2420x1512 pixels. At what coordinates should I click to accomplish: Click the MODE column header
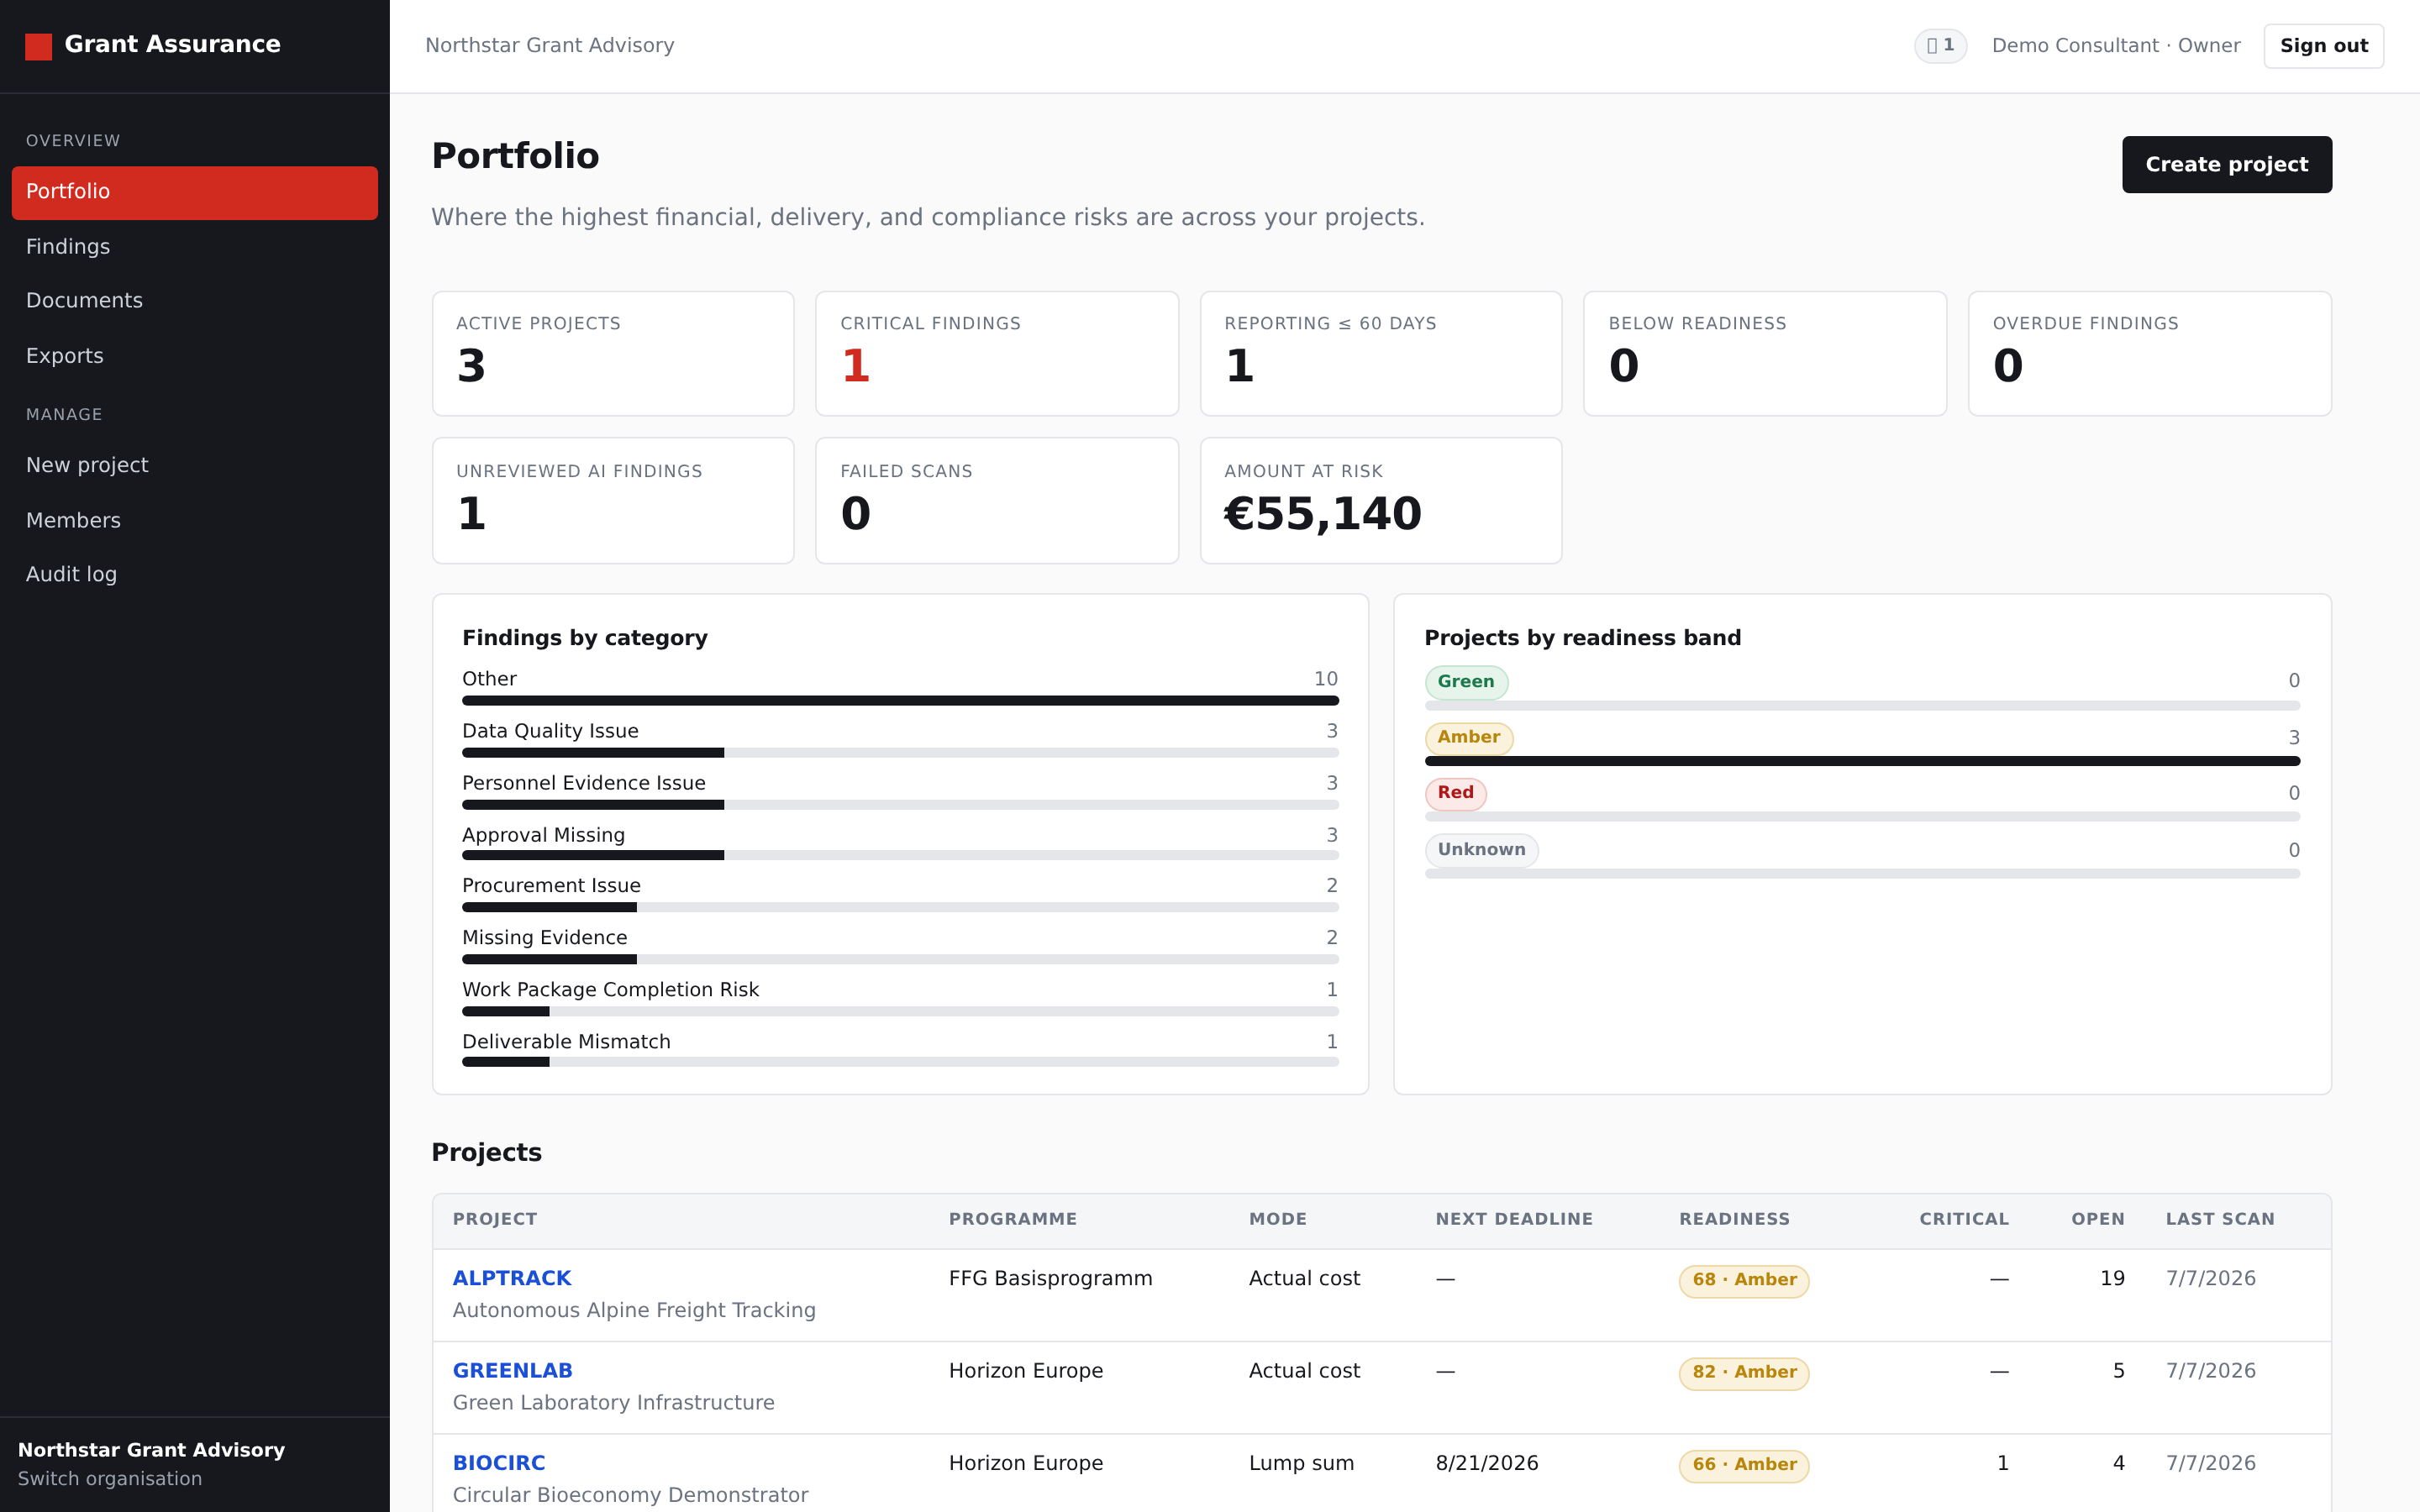pos(1278,1219)
